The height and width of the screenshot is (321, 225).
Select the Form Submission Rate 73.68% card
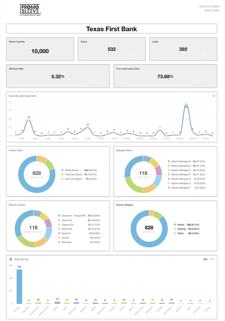[165, 76]
